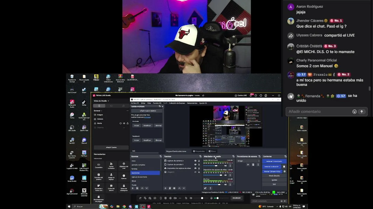Viewport: 373px width, 209px height.
Task: Toggle visibility of Alerta source in TikTok Studio
Action: 124,123
